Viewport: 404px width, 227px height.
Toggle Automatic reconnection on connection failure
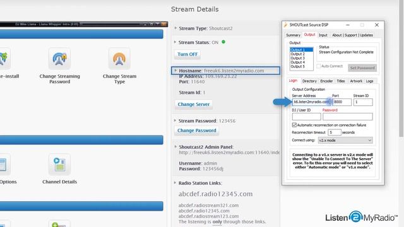[x=294, y=125]
